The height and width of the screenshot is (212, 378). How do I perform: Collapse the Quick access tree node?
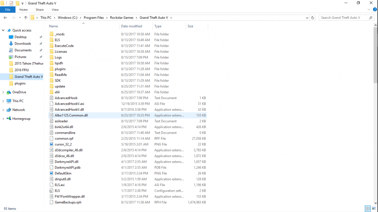pos(3,30)
